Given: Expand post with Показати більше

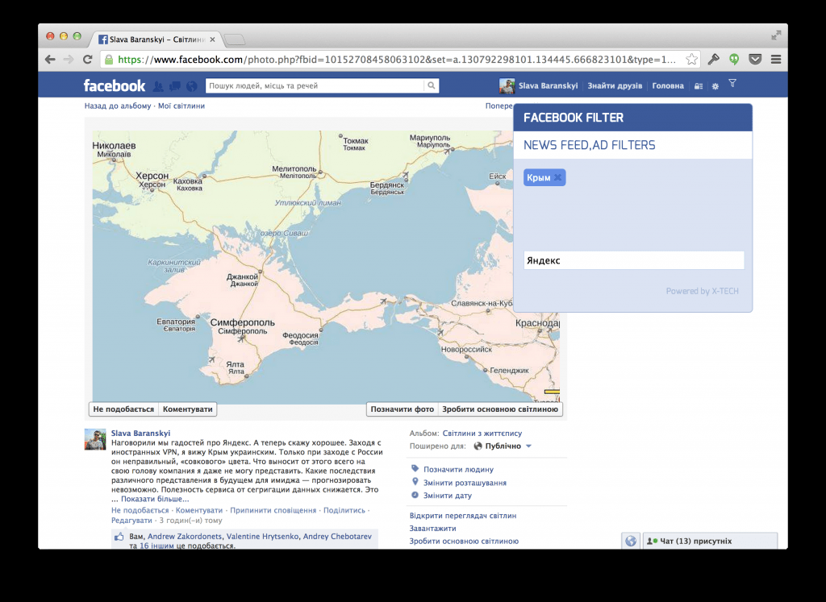Looking at the screenshot, I should [155, 499].
